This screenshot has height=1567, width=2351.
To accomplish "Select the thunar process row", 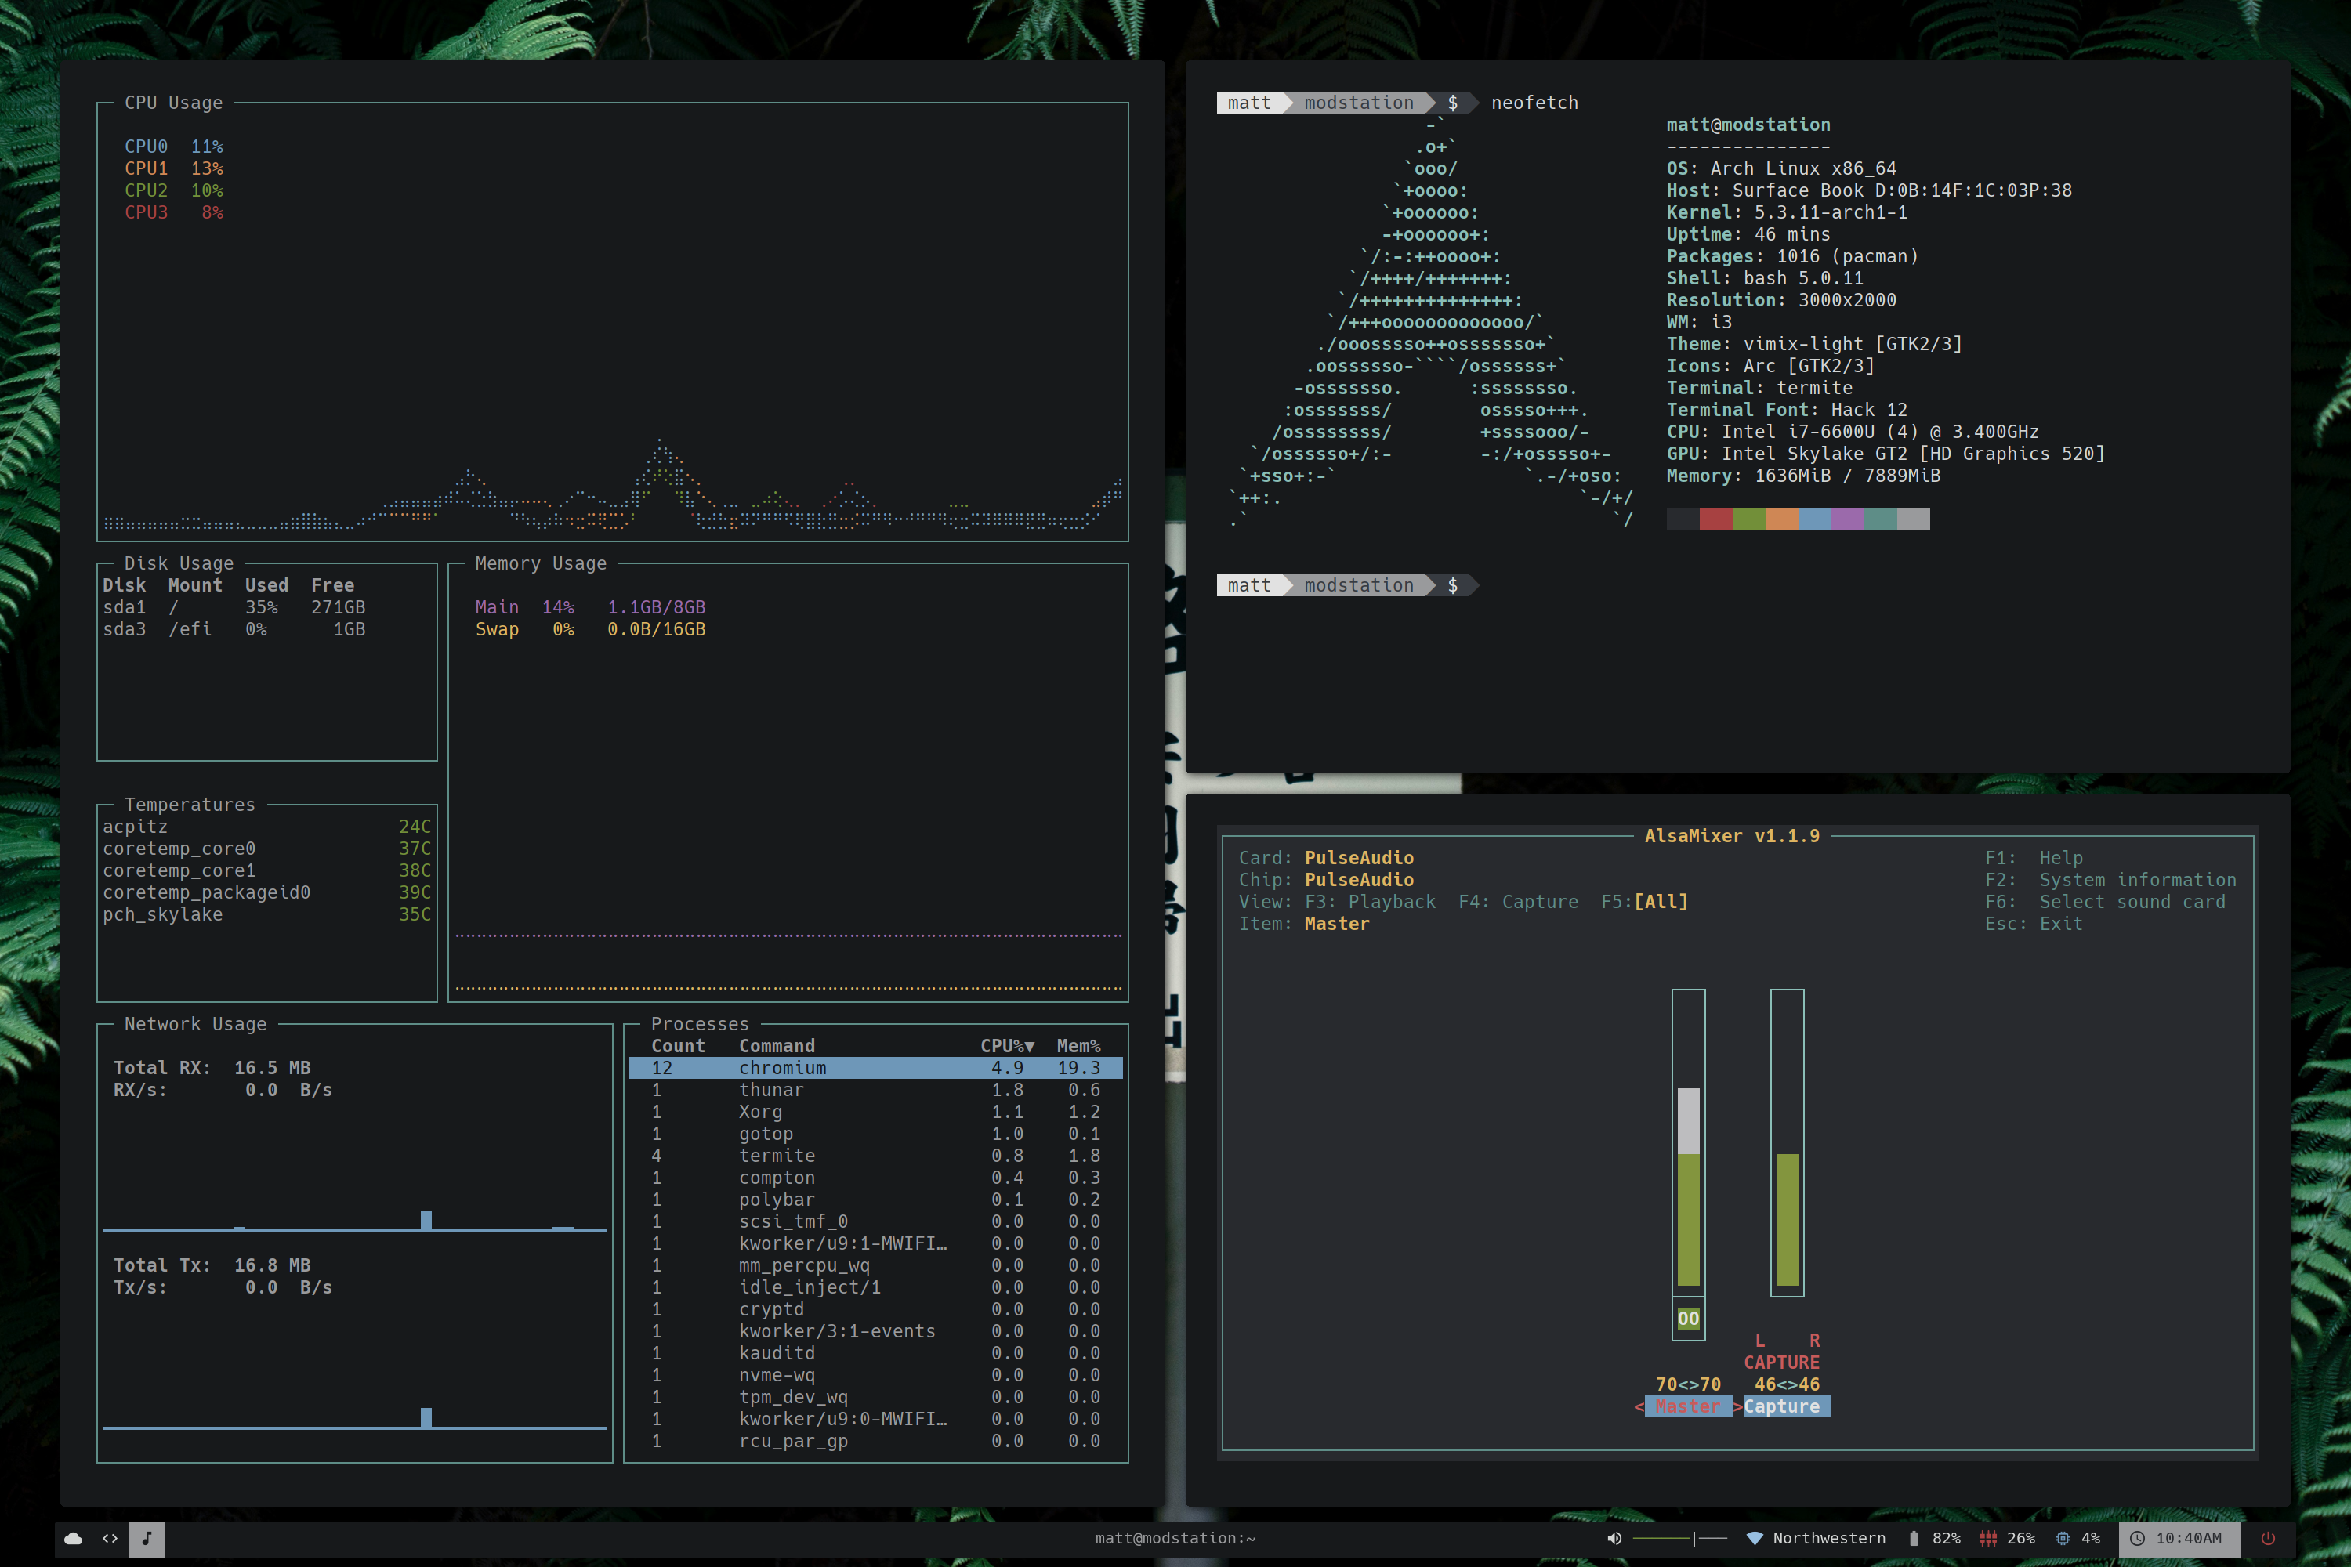I will click(875, 1091).
